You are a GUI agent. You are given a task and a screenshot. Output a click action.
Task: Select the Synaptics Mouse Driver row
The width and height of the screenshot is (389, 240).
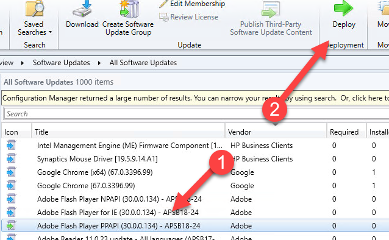tap(195, 158)
